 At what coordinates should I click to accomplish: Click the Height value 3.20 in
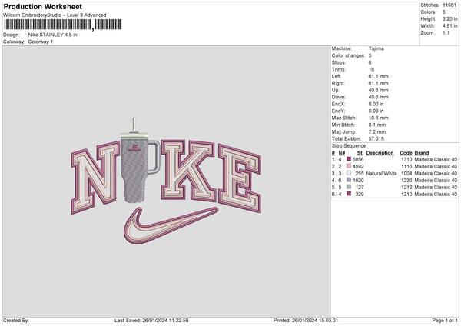click(449, 18)
